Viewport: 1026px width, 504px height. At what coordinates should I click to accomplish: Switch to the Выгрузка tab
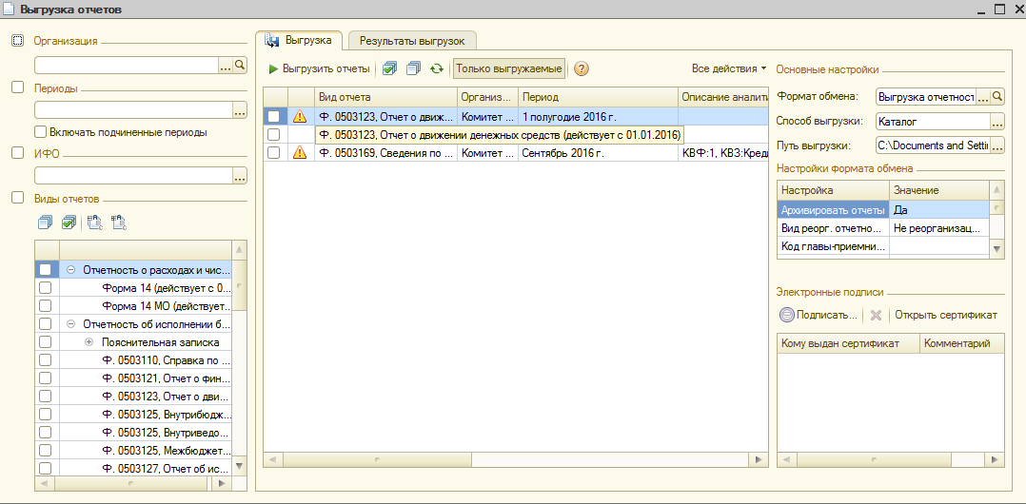click(x=299, y=40)
